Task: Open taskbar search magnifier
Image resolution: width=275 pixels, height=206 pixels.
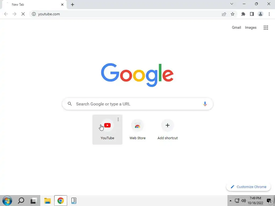Action: click(21, 201)
